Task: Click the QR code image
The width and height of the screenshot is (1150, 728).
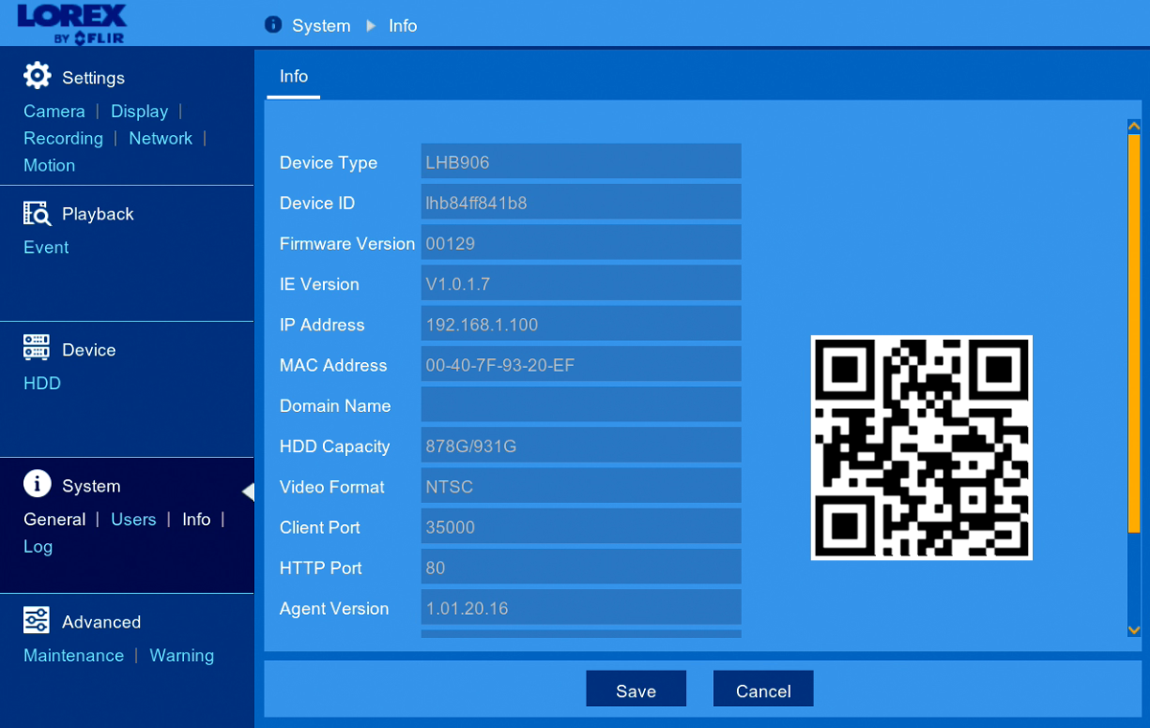Action: pyautogui.click(x=922, y=447)
